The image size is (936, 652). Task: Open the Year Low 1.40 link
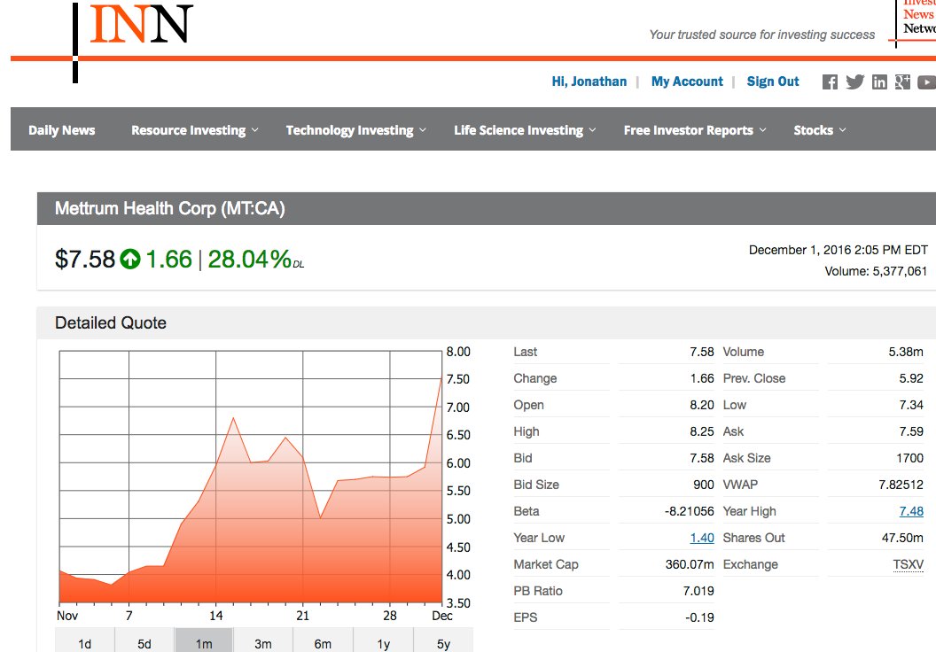[702, 538]
